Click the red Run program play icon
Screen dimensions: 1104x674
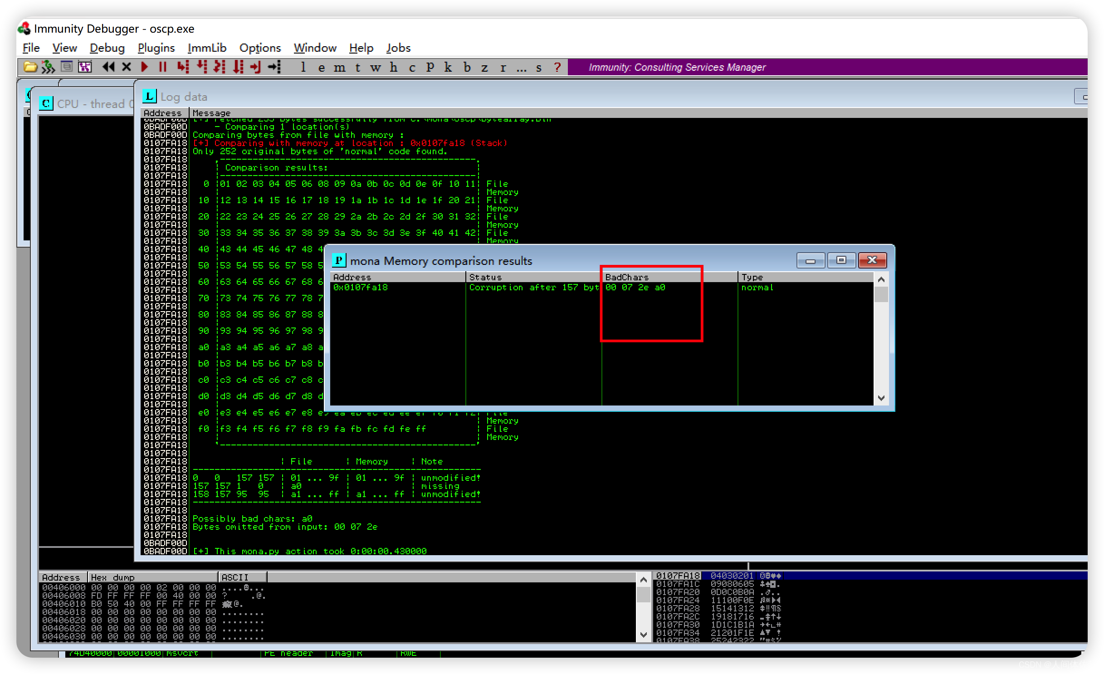(x=145, y=67)
